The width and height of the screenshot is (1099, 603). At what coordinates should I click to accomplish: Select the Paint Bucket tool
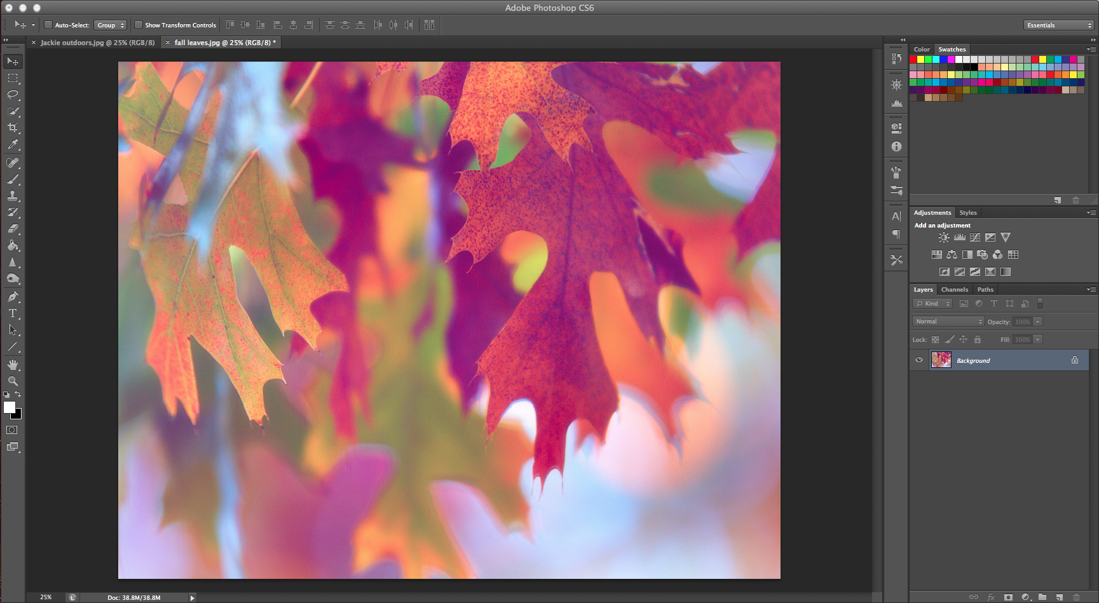[13, 245]
